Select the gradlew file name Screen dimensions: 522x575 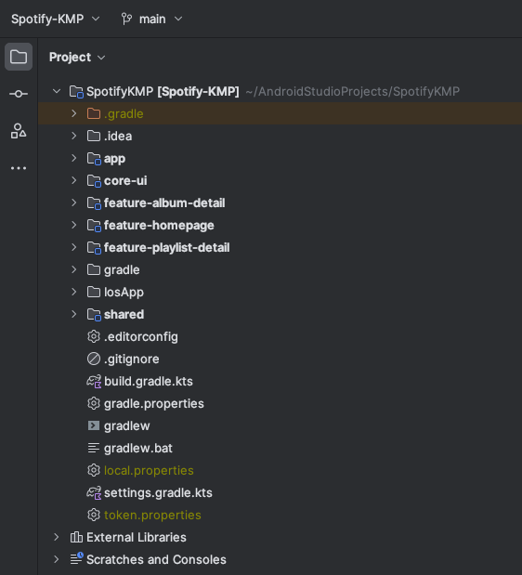click(x=127, y=426)
